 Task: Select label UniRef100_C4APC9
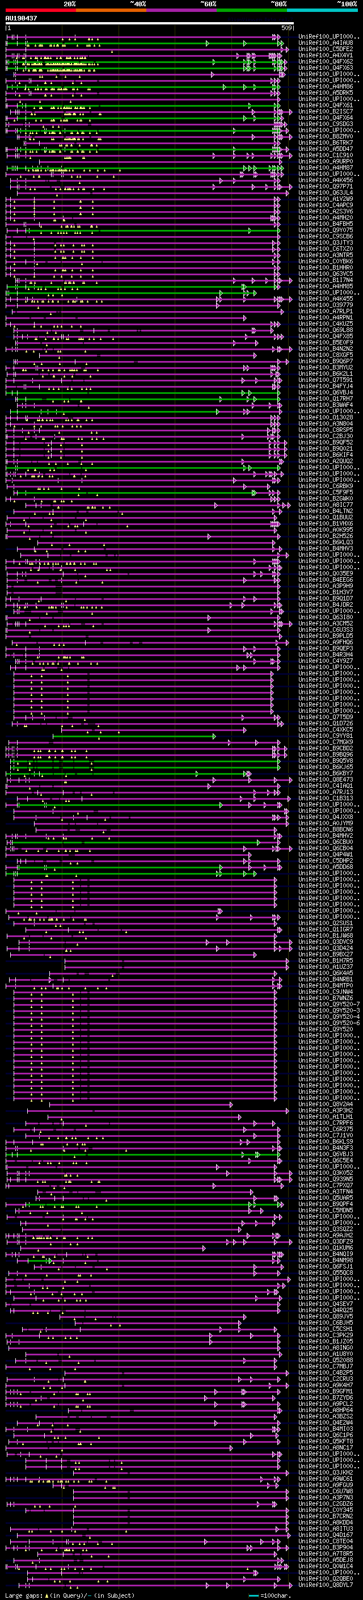(x=326, y=205)
